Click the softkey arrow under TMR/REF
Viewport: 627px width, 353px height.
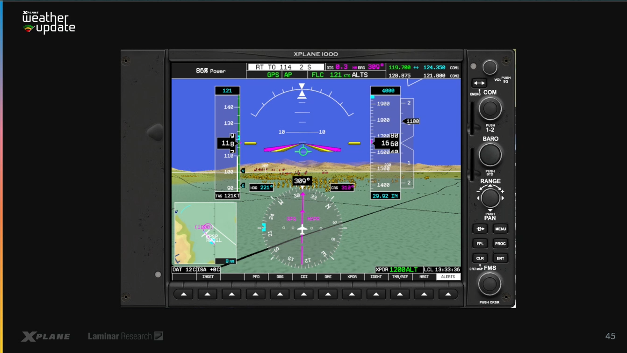coord(400,294)
